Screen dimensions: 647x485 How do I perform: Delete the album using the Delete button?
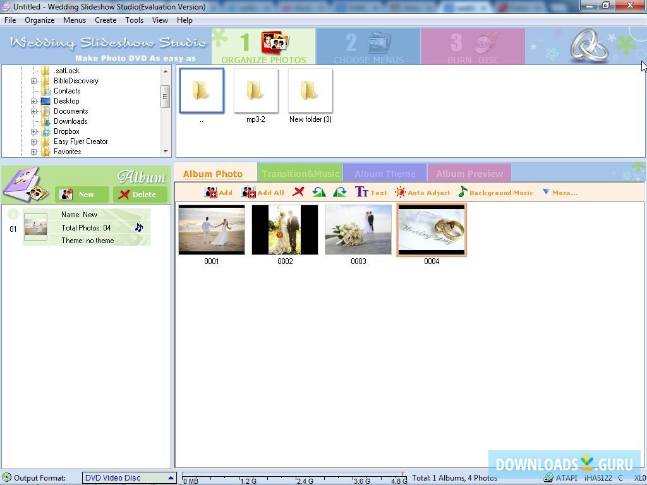[x=140, y=195]
